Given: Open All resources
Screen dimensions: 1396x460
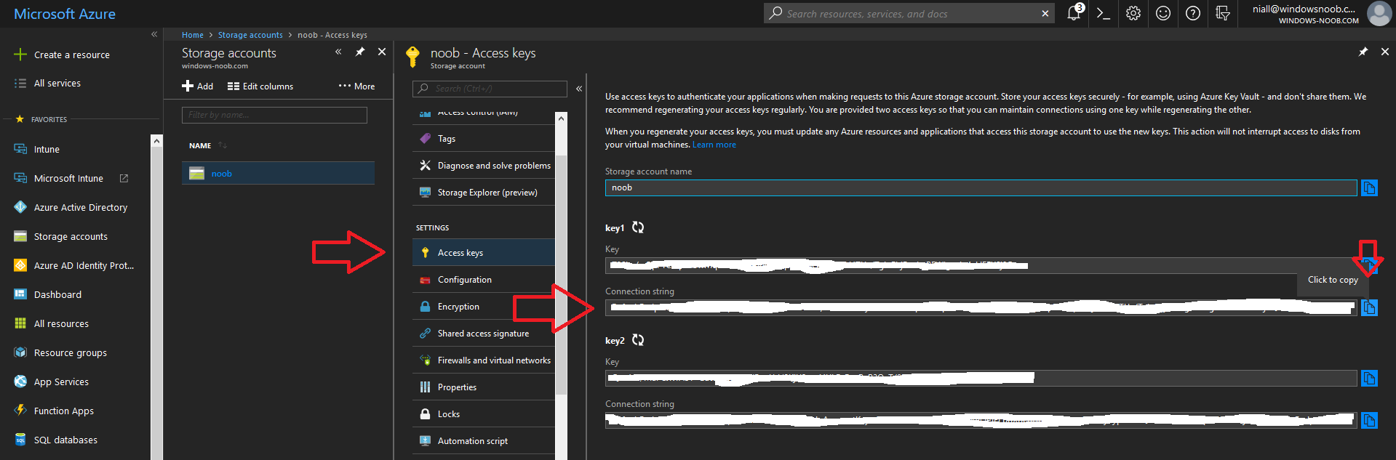Looking at the screenshot, I should tap(61, 323).
